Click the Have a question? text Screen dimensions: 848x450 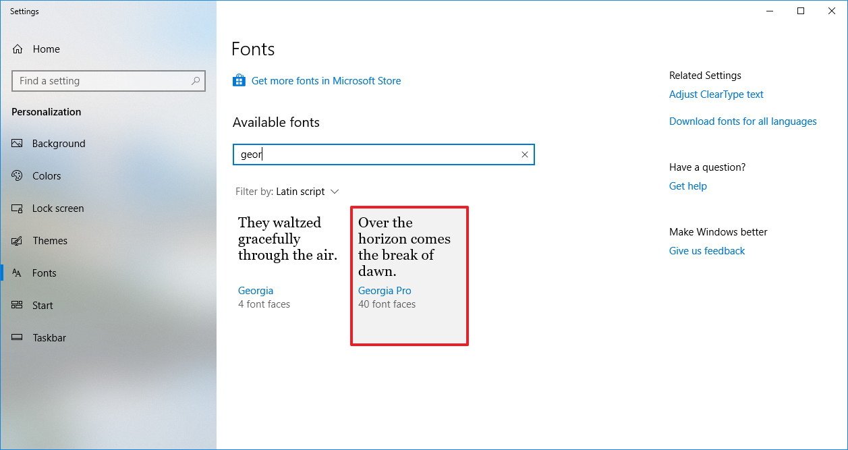(707, 167)
